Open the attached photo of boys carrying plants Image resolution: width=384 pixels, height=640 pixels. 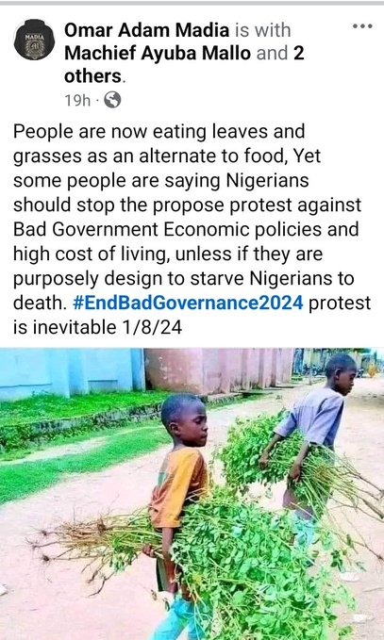(192, 494)
